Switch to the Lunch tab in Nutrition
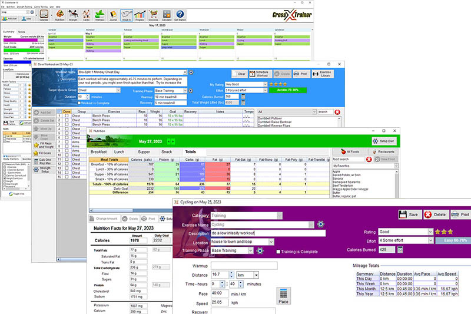 click(x=119, y=152)
